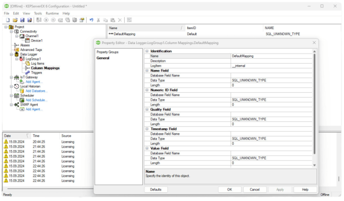Close the Property Editor dialog
This screenshot has width=344, height=201.
(x=314, y=43)
